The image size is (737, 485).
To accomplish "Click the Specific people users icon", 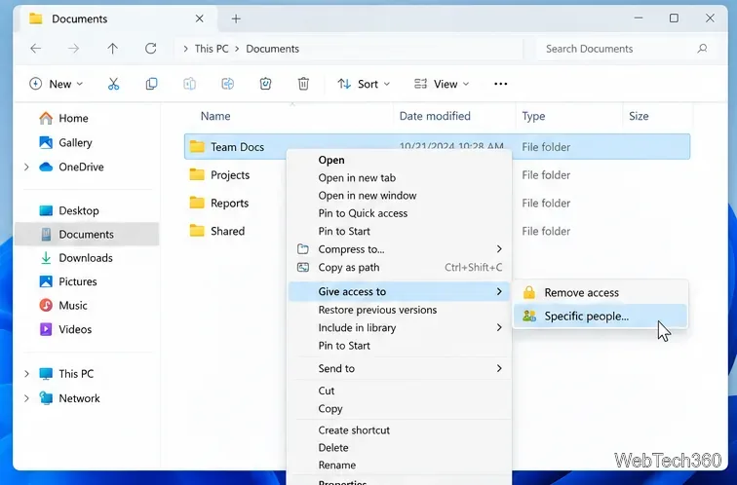I will coord(529,316).
